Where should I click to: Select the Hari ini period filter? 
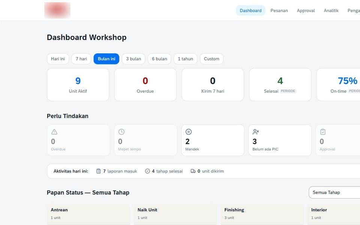pyautogui.click(x=58, y=59)
